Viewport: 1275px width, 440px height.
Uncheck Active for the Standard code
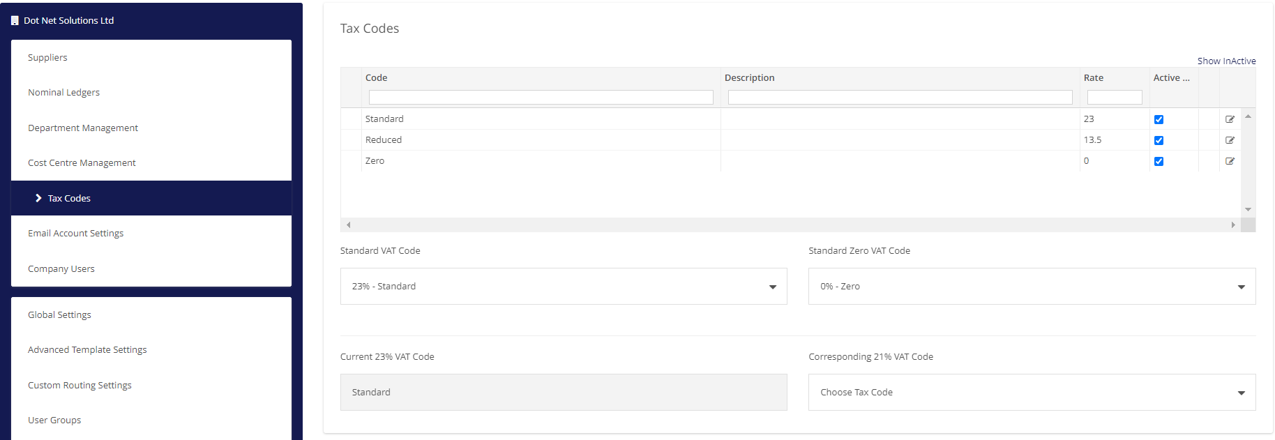(1159, 119)
